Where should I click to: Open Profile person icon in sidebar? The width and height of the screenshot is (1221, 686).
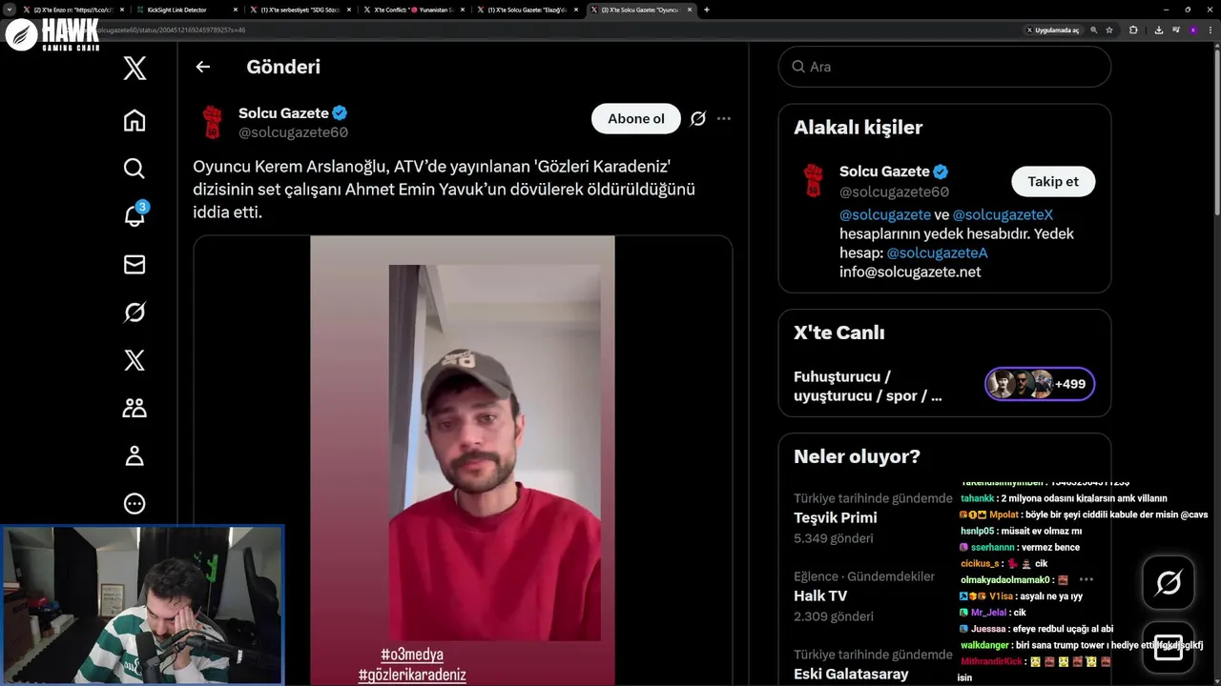(x=135, y=456)
